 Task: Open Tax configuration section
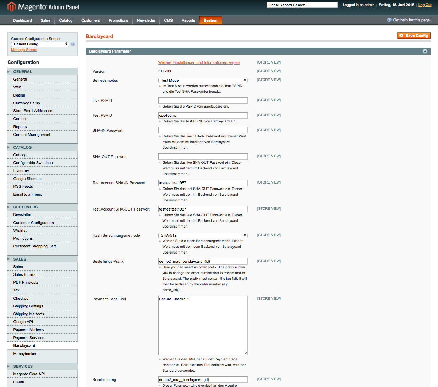pyautogui.click(x=43, y=290)
